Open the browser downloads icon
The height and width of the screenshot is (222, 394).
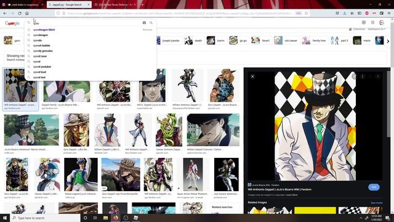(345, 13)
